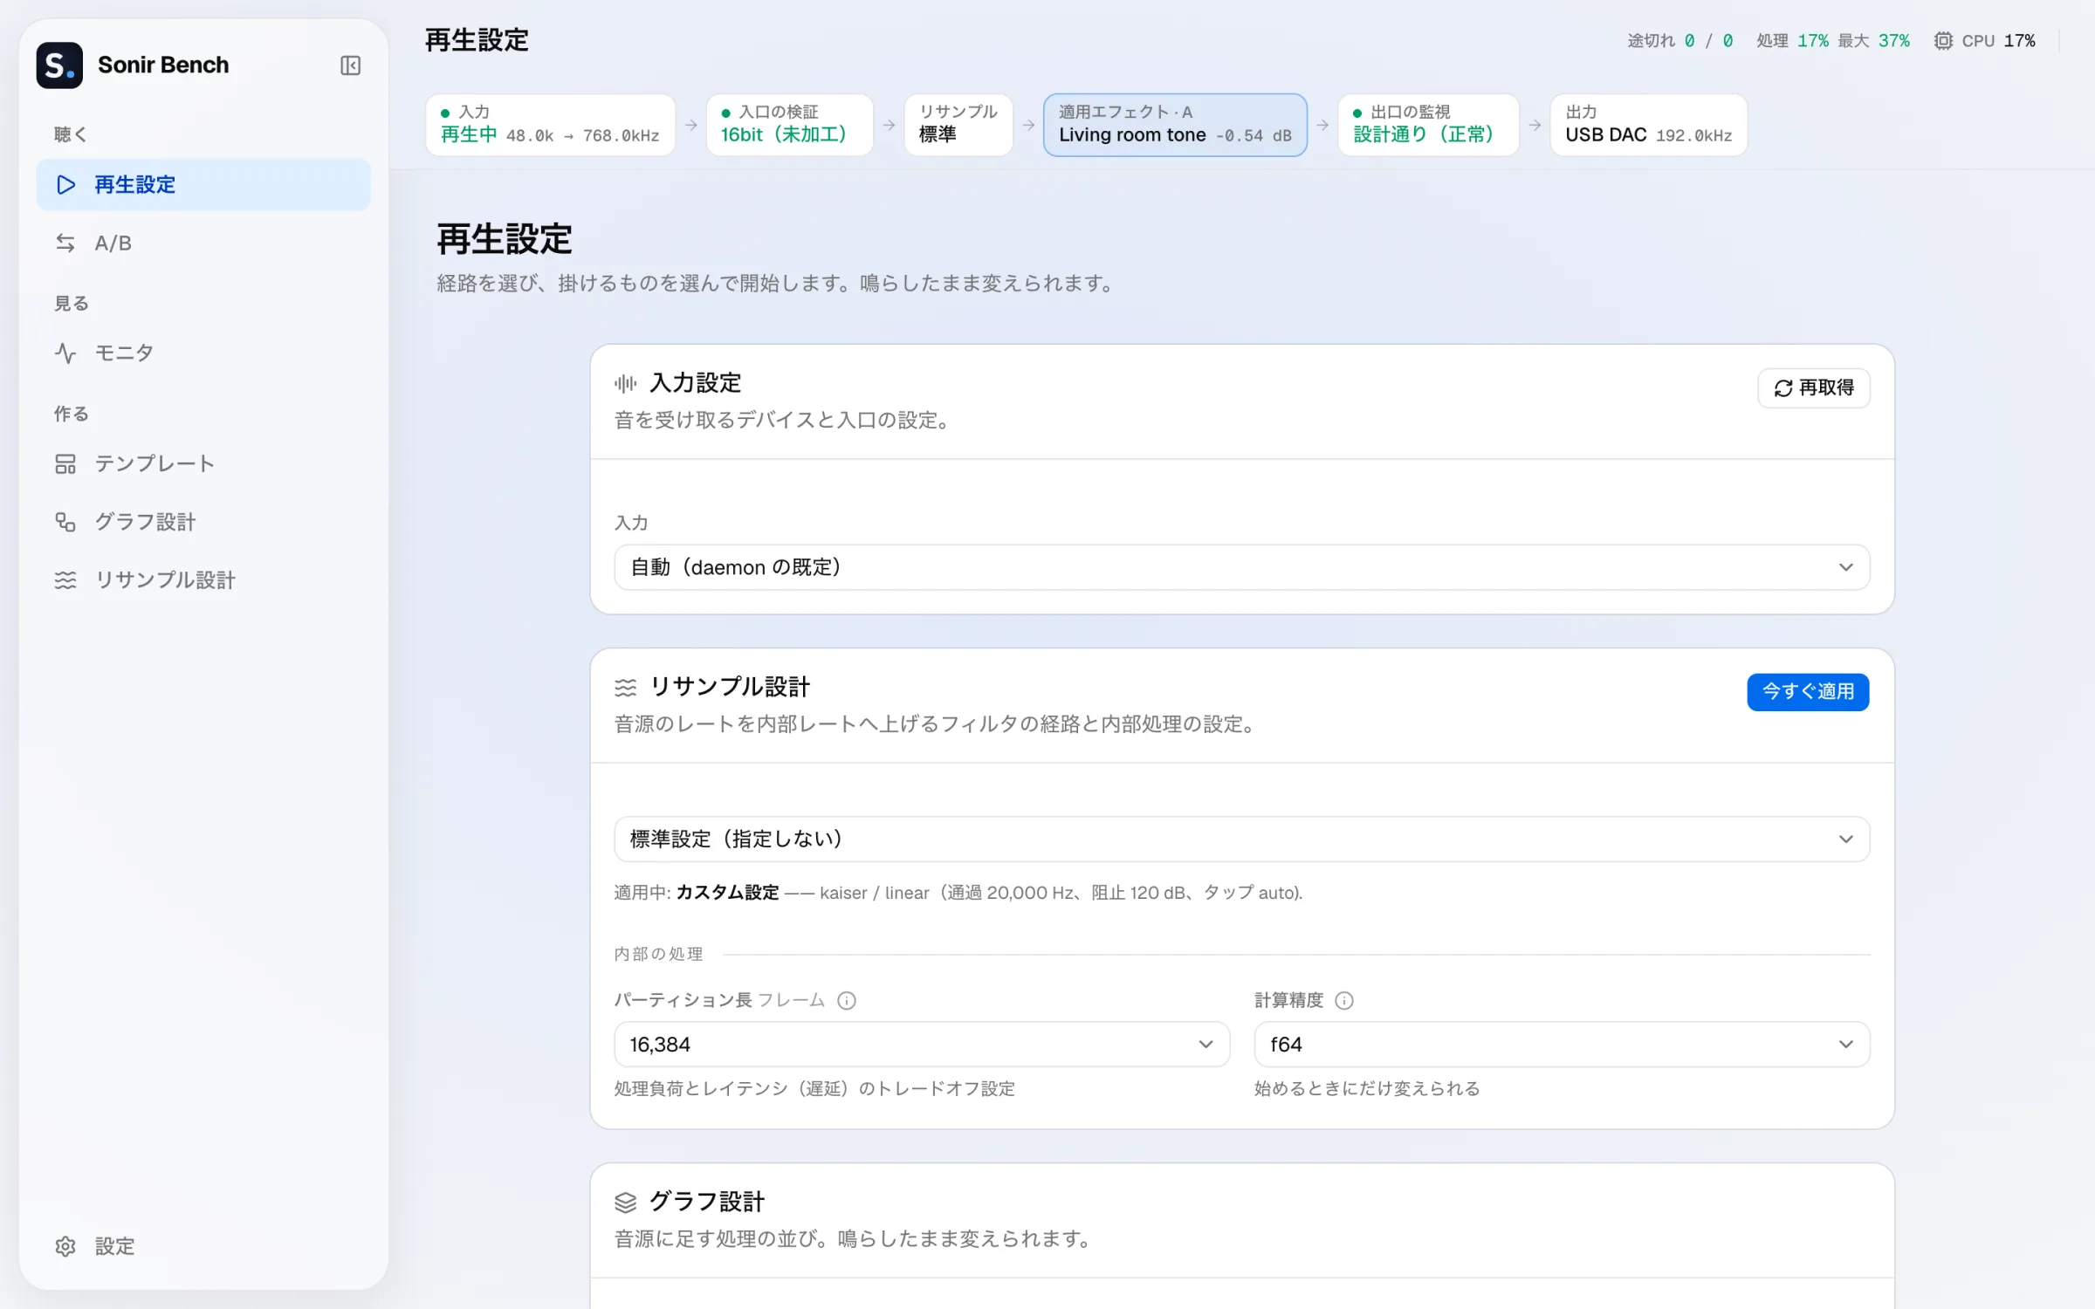This screenshot has width=2095, height=1309.
Task: Open 再生設定 in the sidebar
Action: coord(203,184)
